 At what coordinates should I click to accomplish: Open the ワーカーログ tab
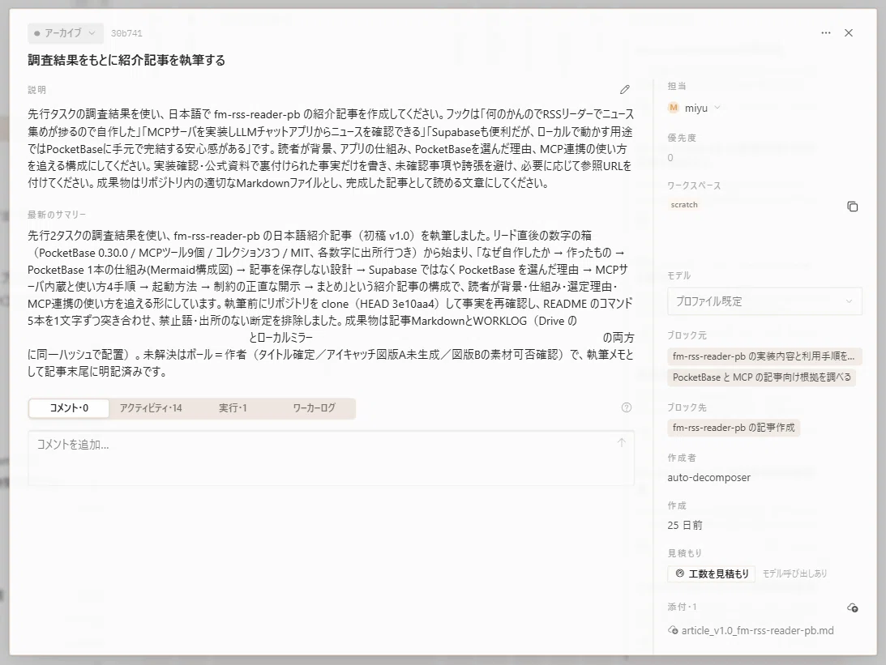click(x=315, y=408)
